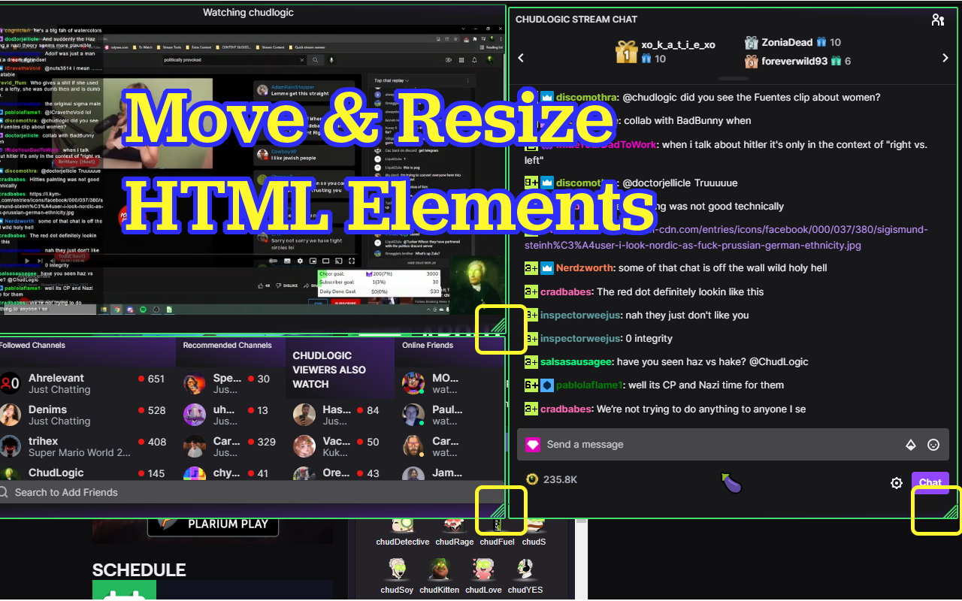Focus the Search to Add Friends field
962x601 pixels.
point(252,492)
